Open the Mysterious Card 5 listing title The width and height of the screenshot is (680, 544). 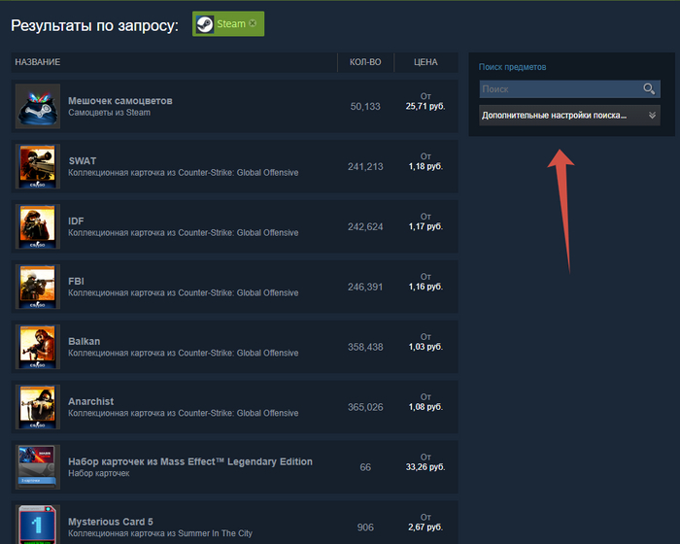111,522
